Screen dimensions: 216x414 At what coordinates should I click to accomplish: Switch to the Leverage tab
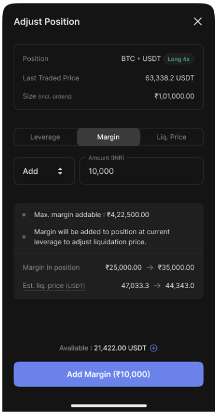[45, 137]
